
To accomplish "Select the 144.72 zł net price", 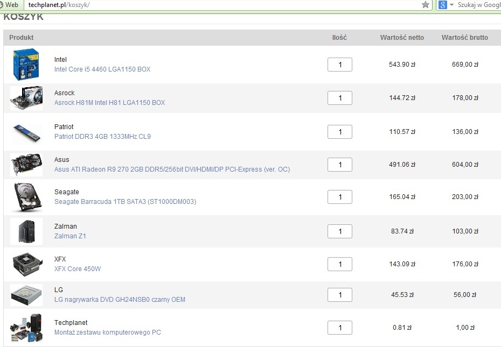I will tap(402, 98).
